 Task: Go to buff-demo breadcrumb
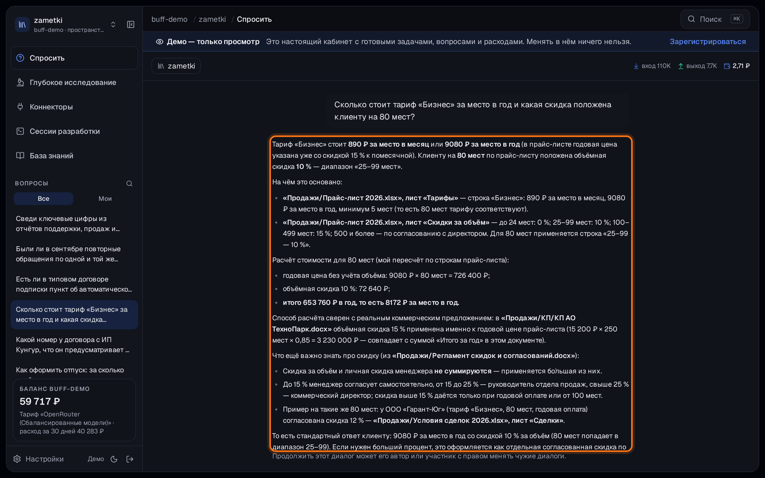click(x=169, y=19)
